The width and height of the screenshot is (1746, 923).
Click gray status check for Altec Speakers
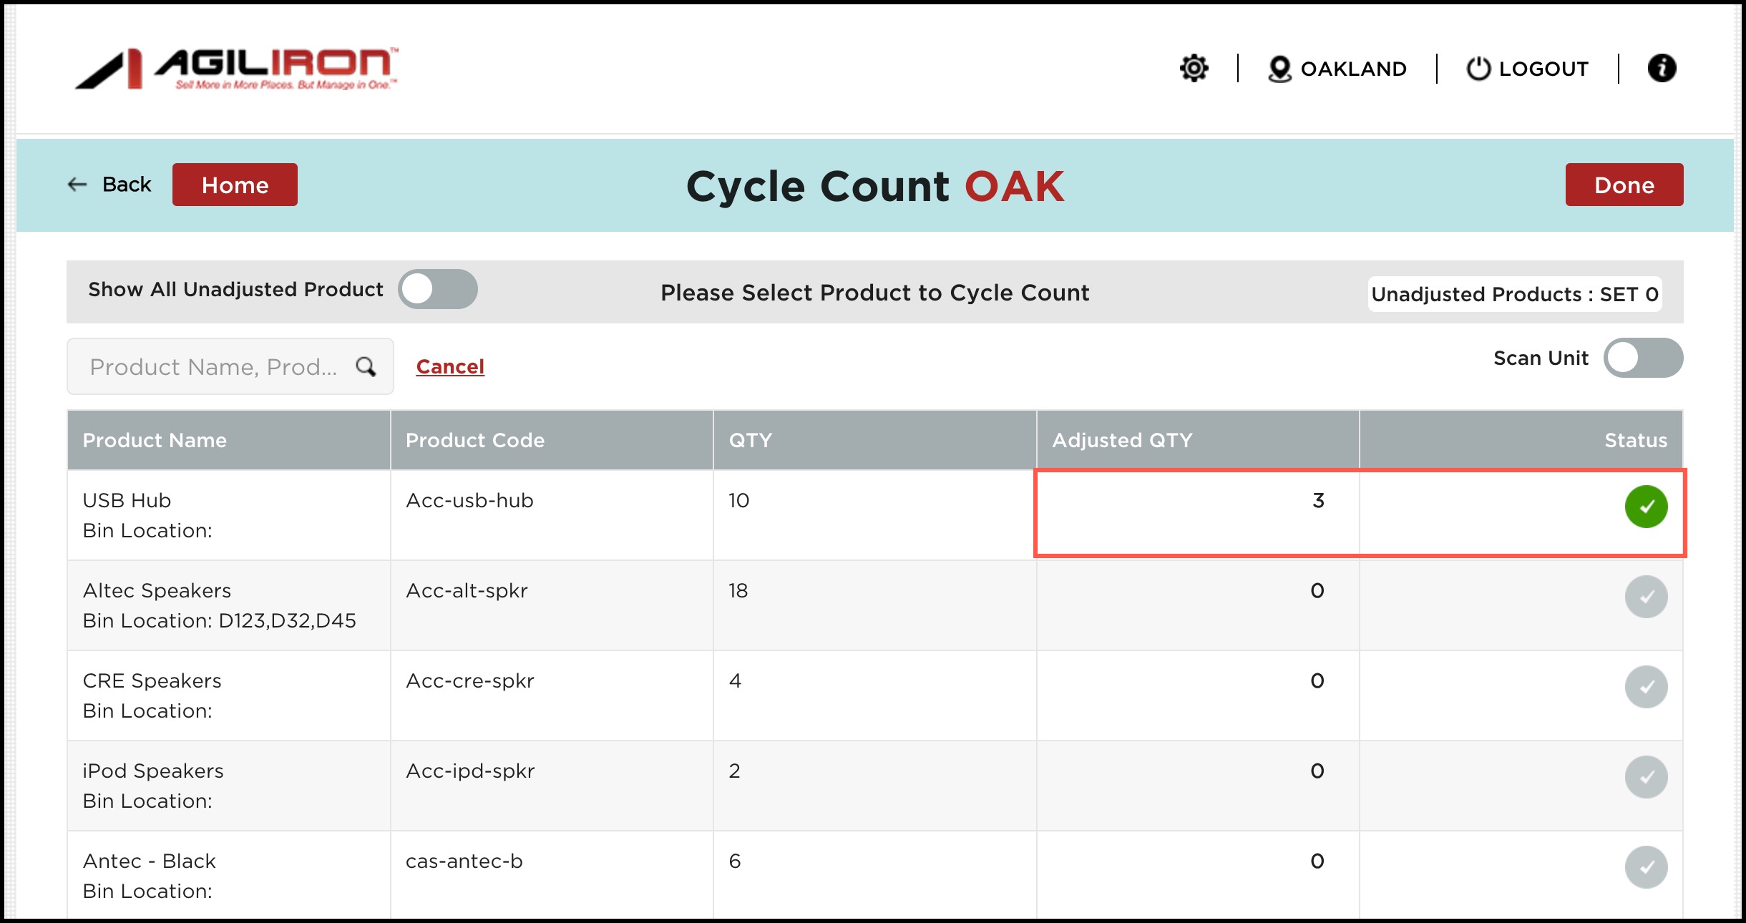[x=1646, y=597]
